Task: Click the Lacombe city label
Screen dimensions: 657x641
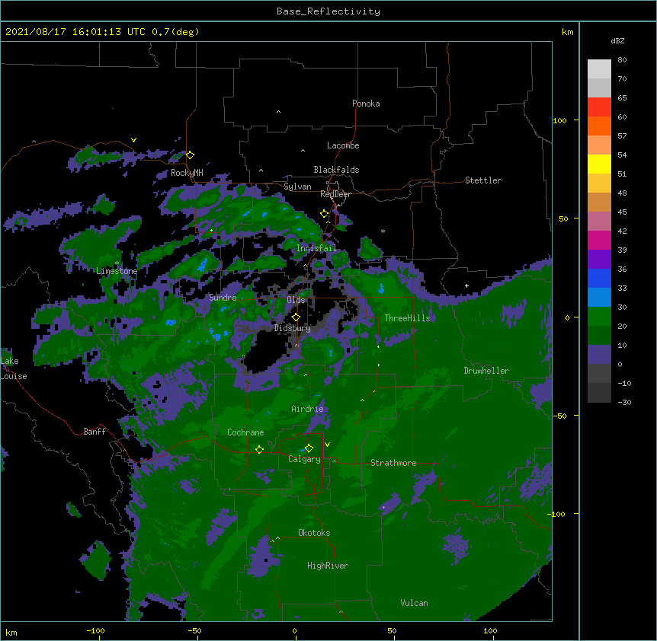Action: pyautogui.click(x=343, y=145)
